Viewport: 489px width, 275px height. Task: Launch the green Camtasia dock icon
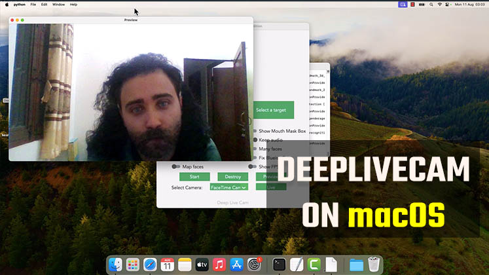point(314,265)
